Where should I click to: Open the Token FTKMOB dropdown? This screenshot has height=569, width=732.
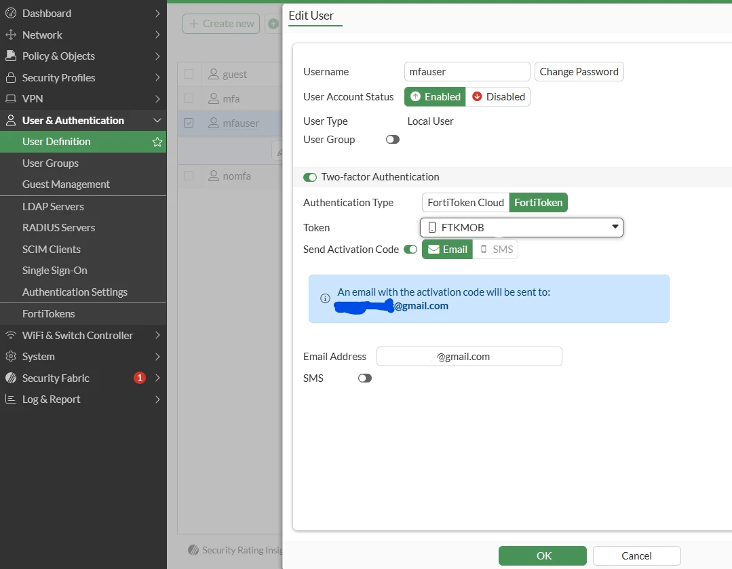coord(522,227)
